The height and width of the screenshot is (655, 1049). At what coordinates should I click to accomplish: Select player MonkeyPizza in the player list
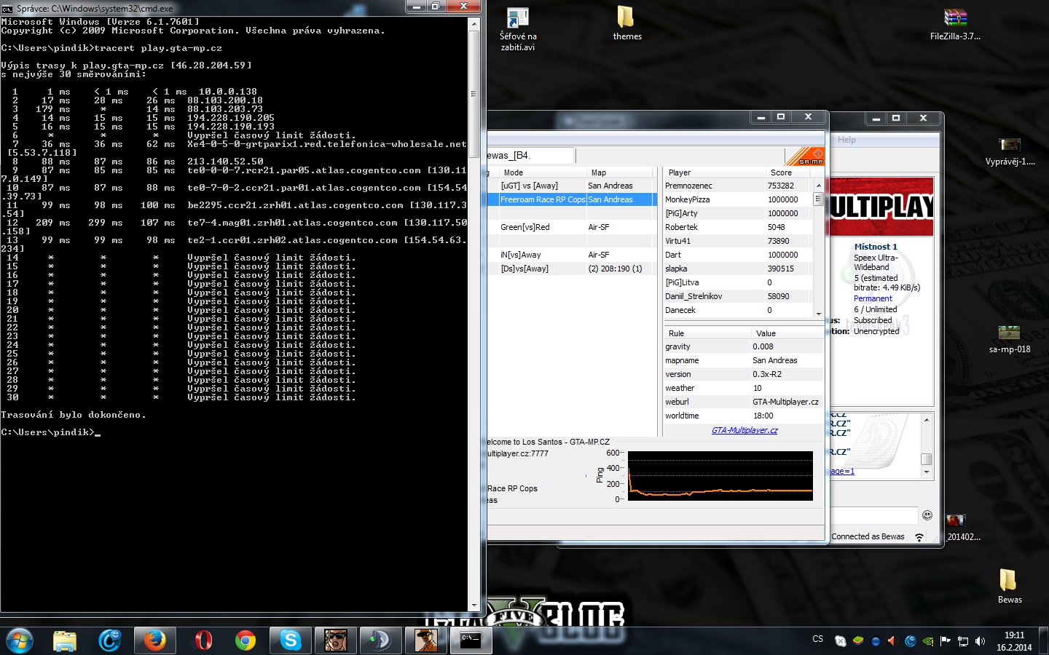(738, 199)
